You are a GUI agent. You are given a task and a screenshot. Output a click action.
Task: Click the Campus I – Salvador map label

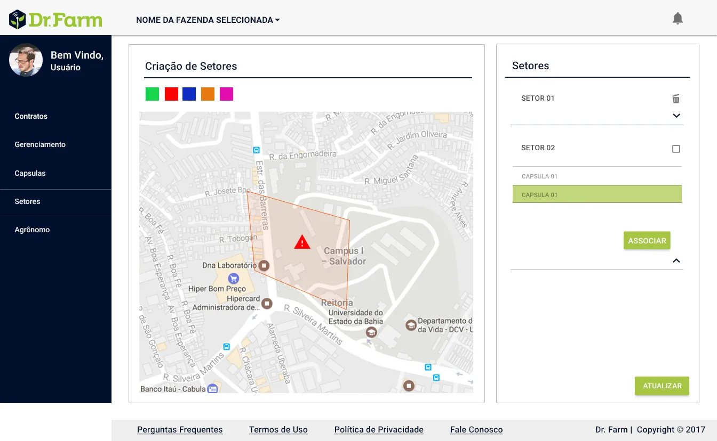344,256
